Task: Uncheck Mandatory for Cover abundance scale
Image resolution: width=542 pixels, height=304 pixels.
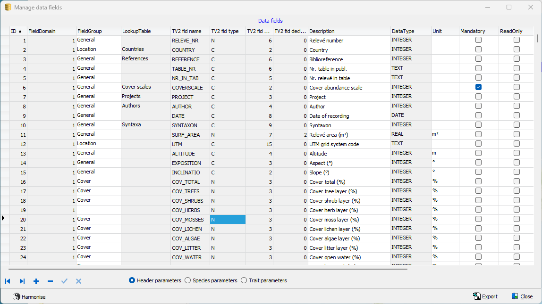Action: (478, 87)
